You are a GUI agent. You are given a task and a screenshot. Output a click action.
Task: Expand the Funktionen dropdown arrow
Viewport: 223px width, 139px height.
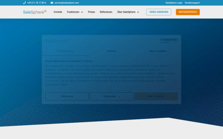click(82, 12)
